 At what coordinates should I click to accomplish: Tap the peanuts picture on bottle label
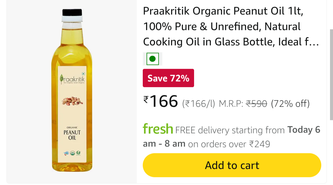pyautogui.click(x=72, y=101)
